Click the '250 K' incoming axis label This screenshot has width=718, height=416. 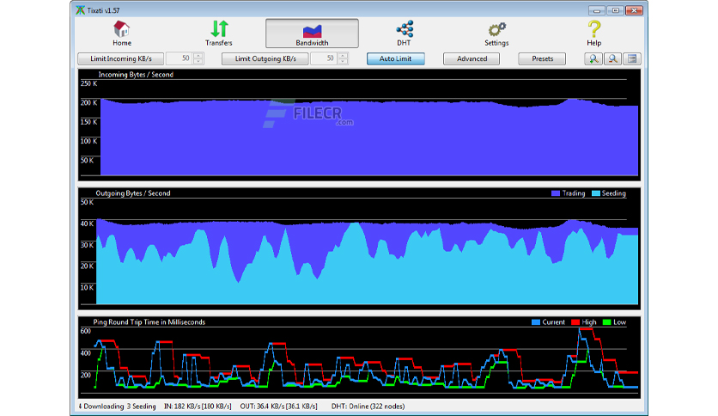(88, 83)
